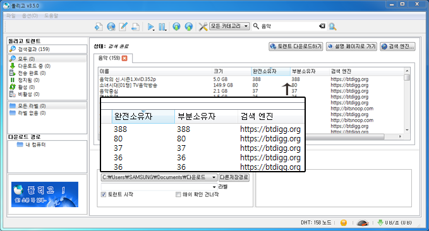Pause torrents with the pause icon
429x231 pixels.
click(162, 27)
